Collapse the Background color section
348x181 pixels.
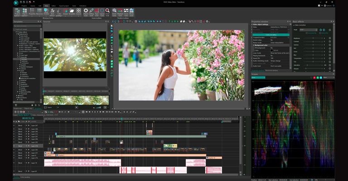pos(253,45)
